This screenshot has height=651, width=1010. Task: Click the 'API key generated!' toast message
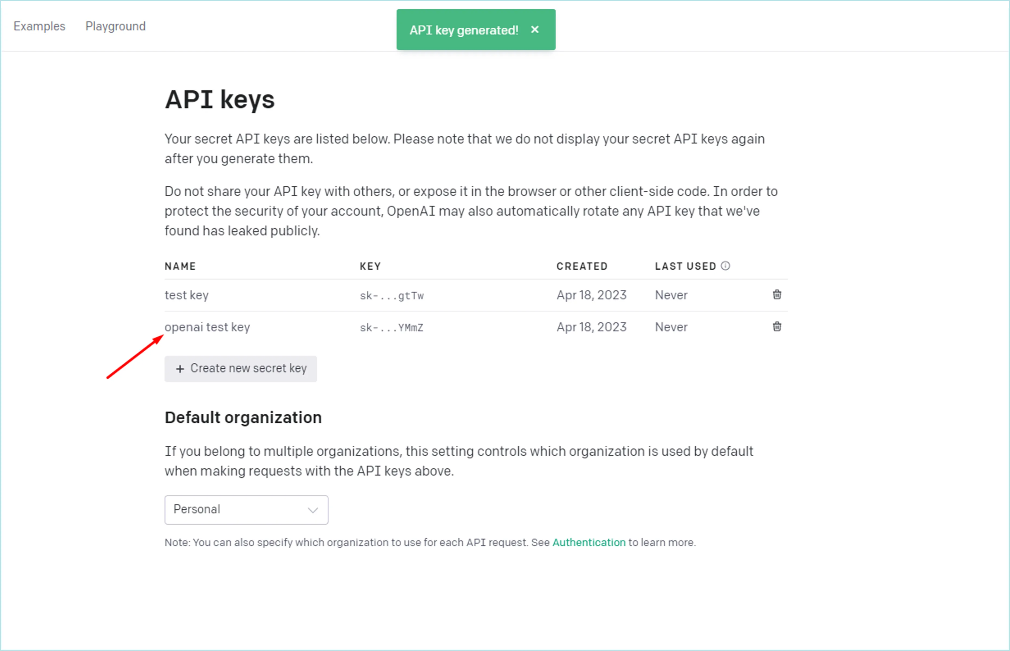(x=464, y=30)
